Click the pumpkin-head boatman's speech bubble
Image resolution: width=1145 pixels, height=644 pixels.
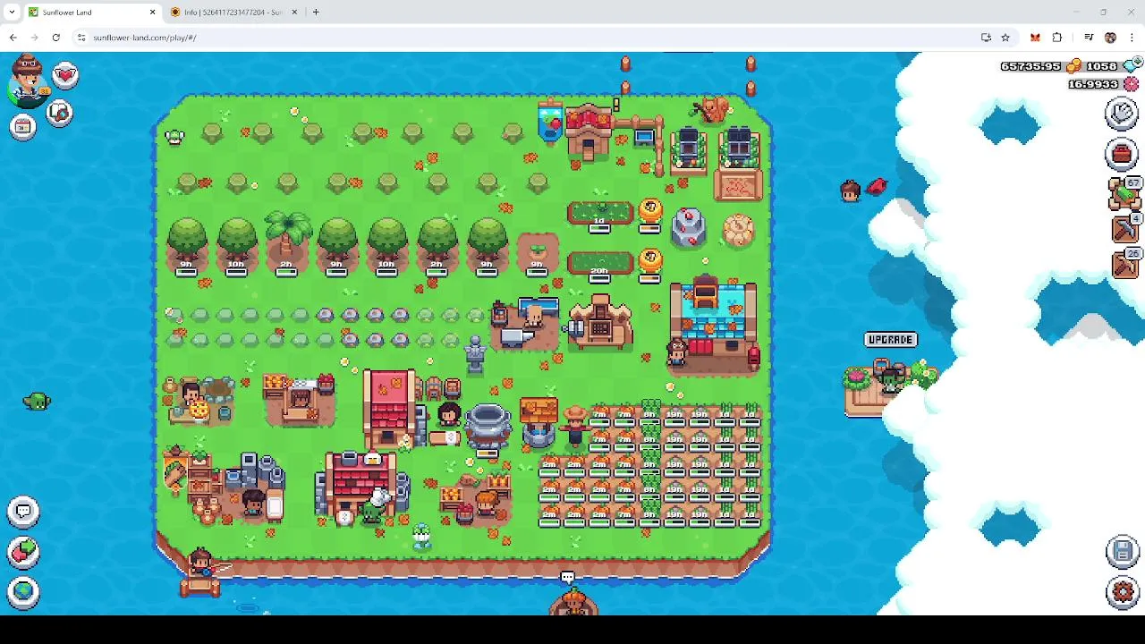[x=567, y=579]
